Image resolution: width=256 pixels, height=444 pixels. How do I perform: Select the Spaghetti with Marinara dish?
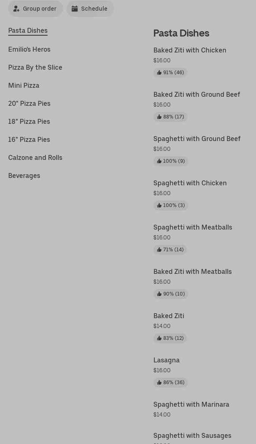pos(191,404)
